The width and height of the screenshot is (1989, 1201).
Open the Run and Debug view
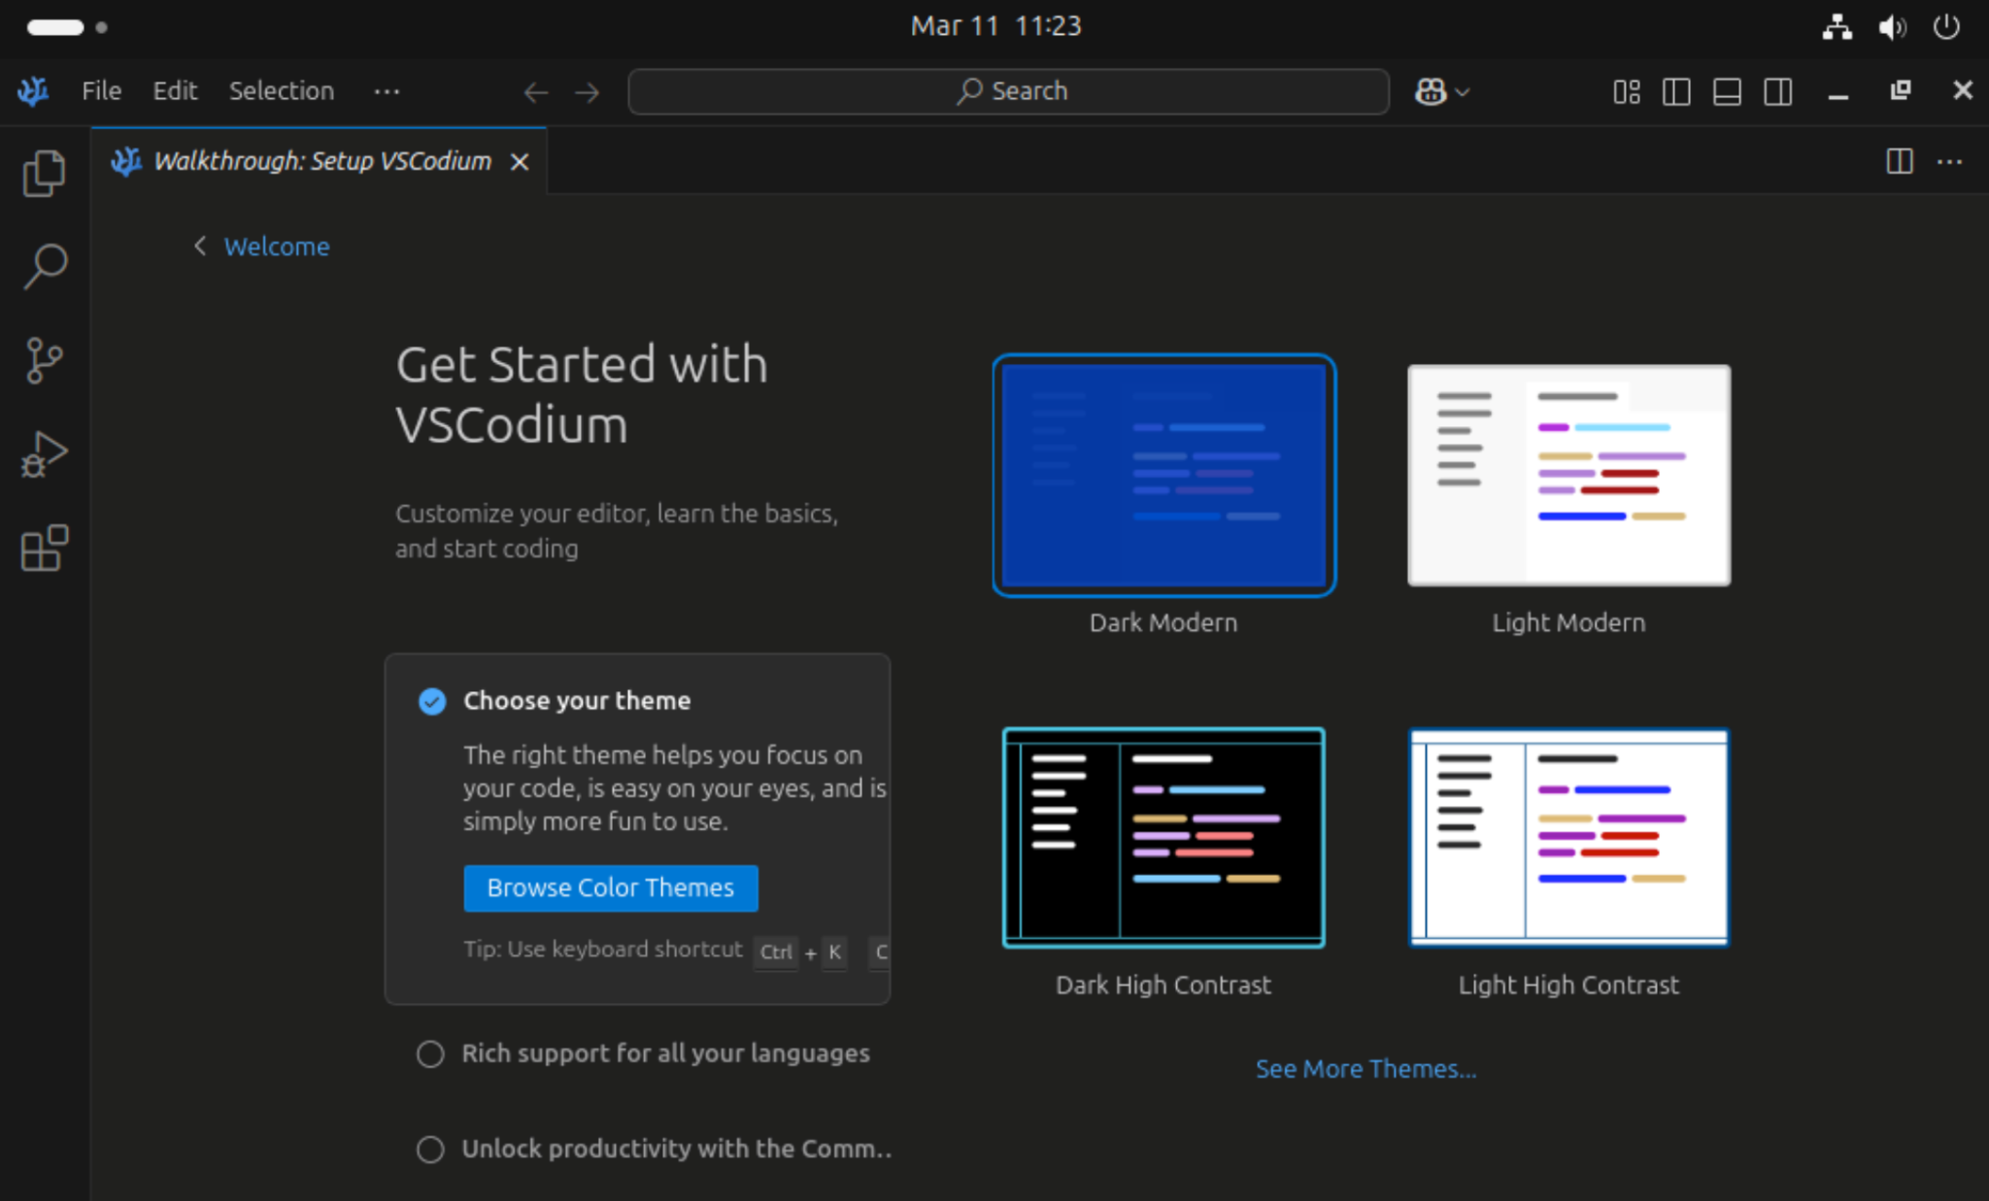(44, 451)
